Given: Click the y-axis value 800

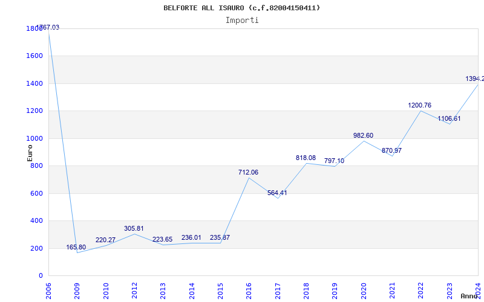Looking at the screenshot, I should 36,165.
